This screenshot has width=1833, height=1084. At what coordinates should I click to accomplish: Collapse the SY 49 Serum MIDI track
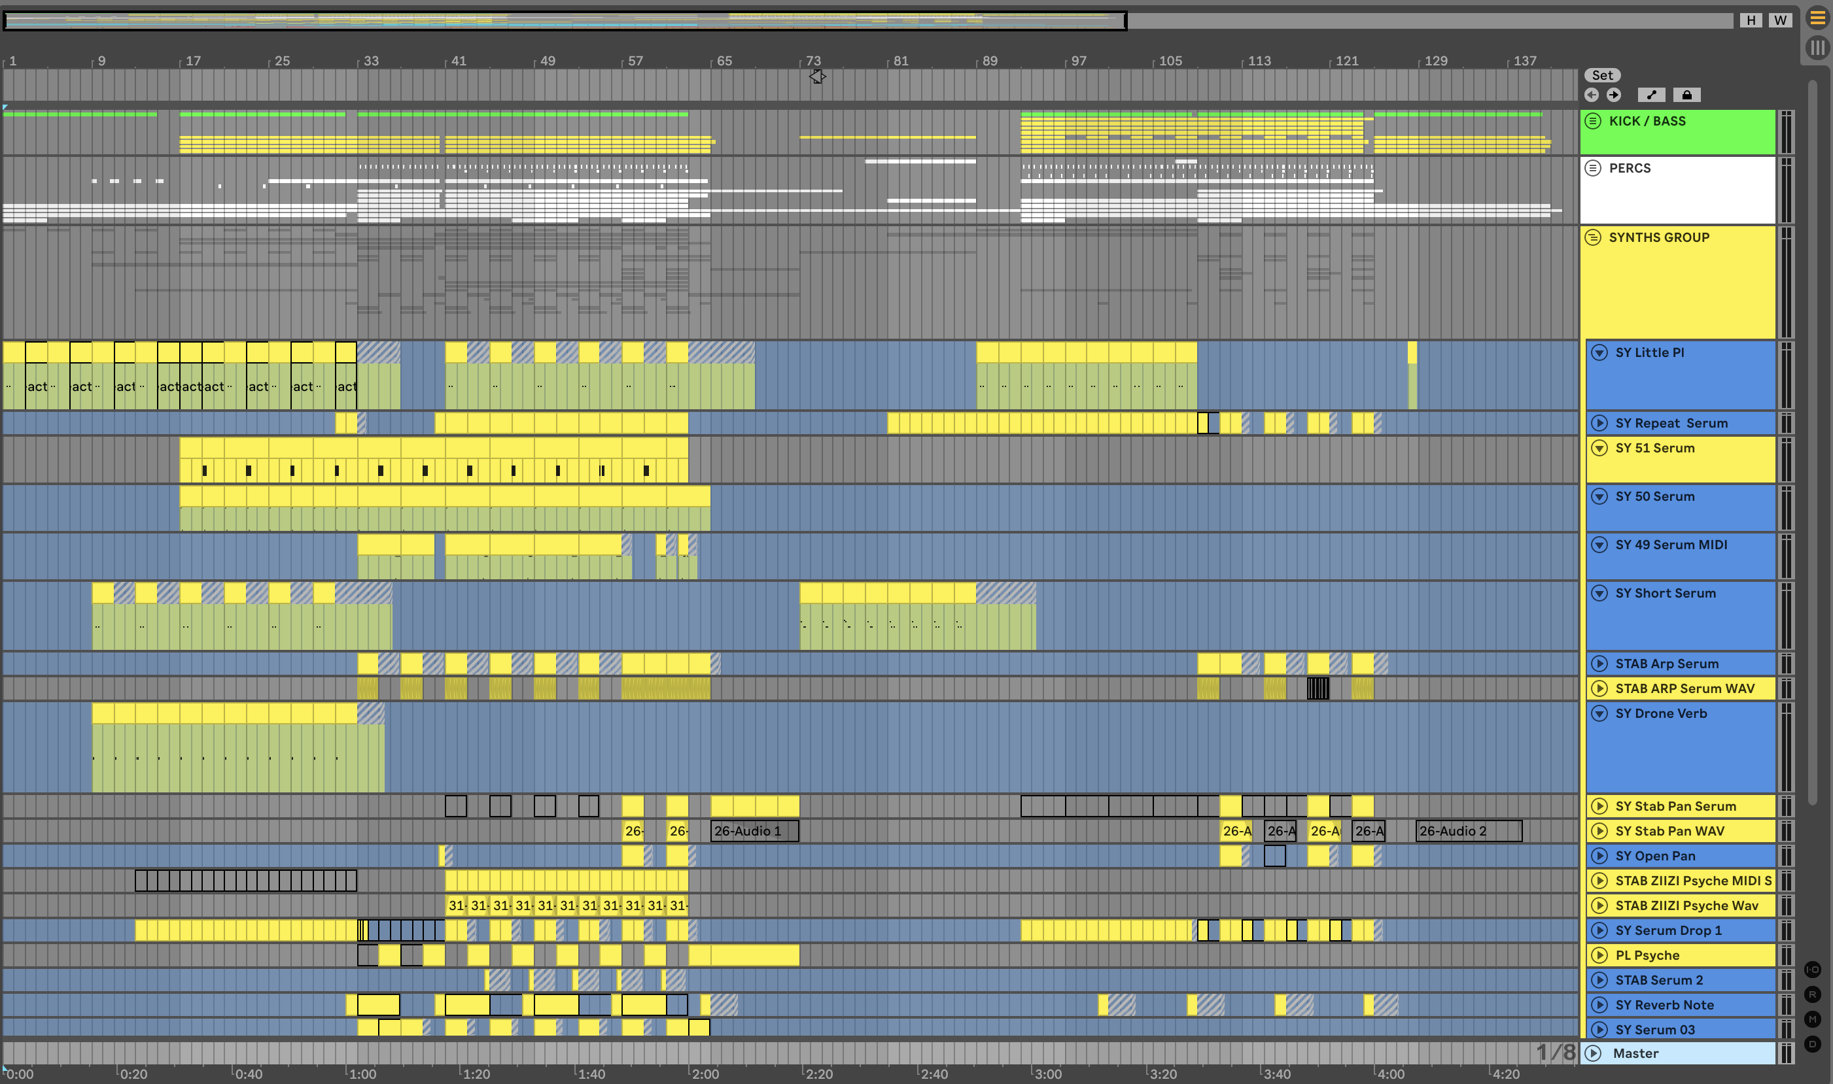pyautogui.click(x=1600, y=545)
